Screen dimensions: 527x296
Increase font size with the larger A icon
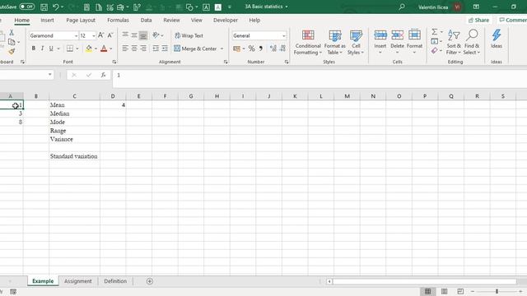point(100,35)
